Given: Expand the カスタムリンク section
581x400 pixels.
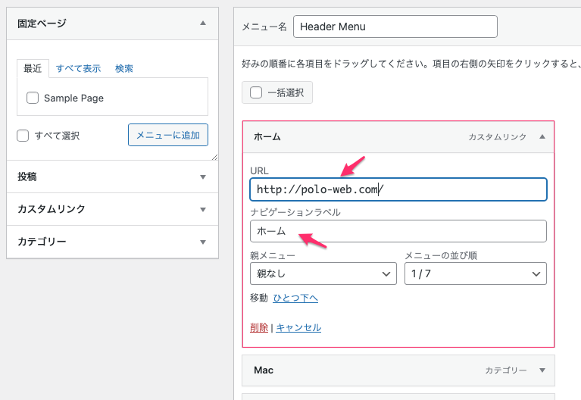Looking at the screenshot, I should (x=202, y=209).
